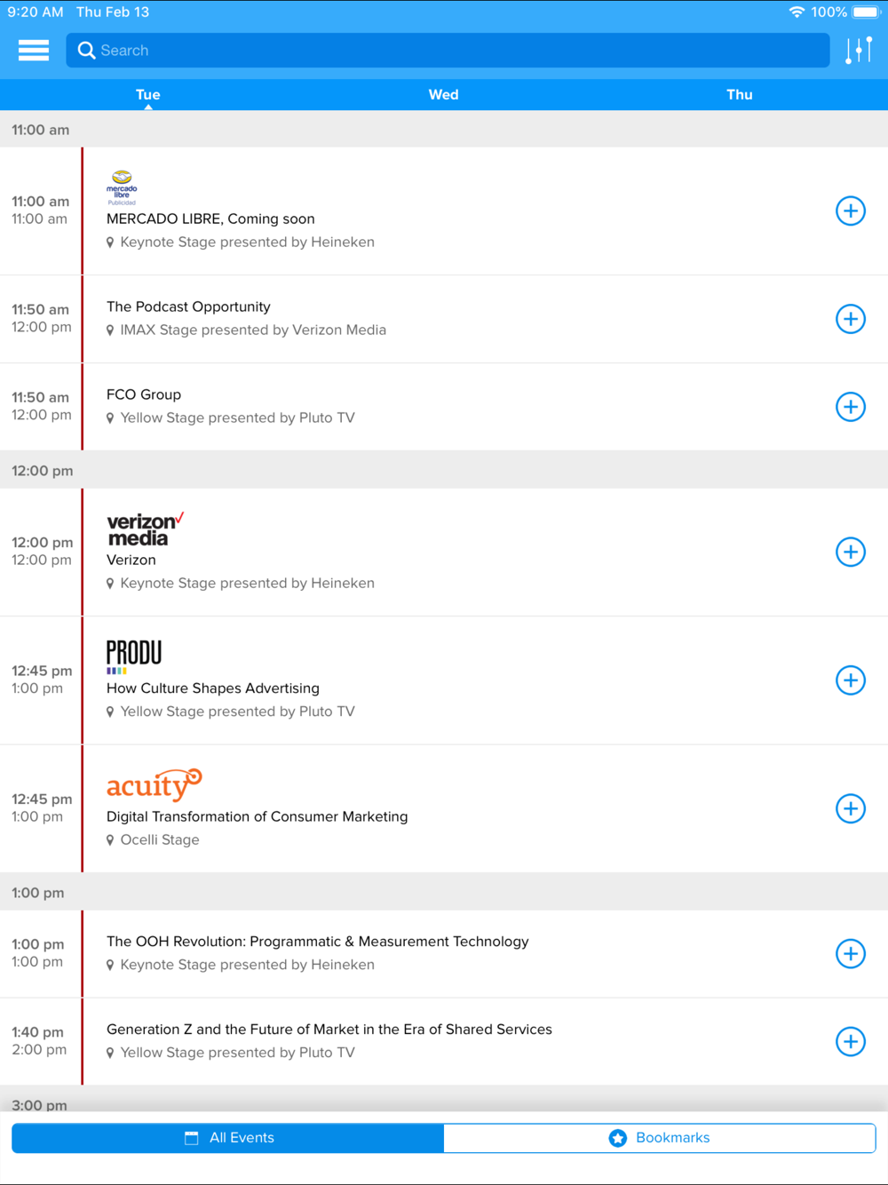Add MERCADO LIBRE session to bookmarks
888x1185 pixels.
(x=851, y=211)
